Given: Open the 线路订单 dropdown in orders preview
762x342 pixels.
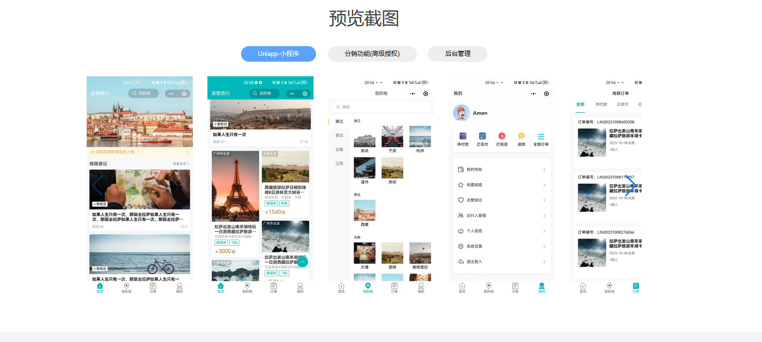Looking at the screenshot, I should click(623, 93).
